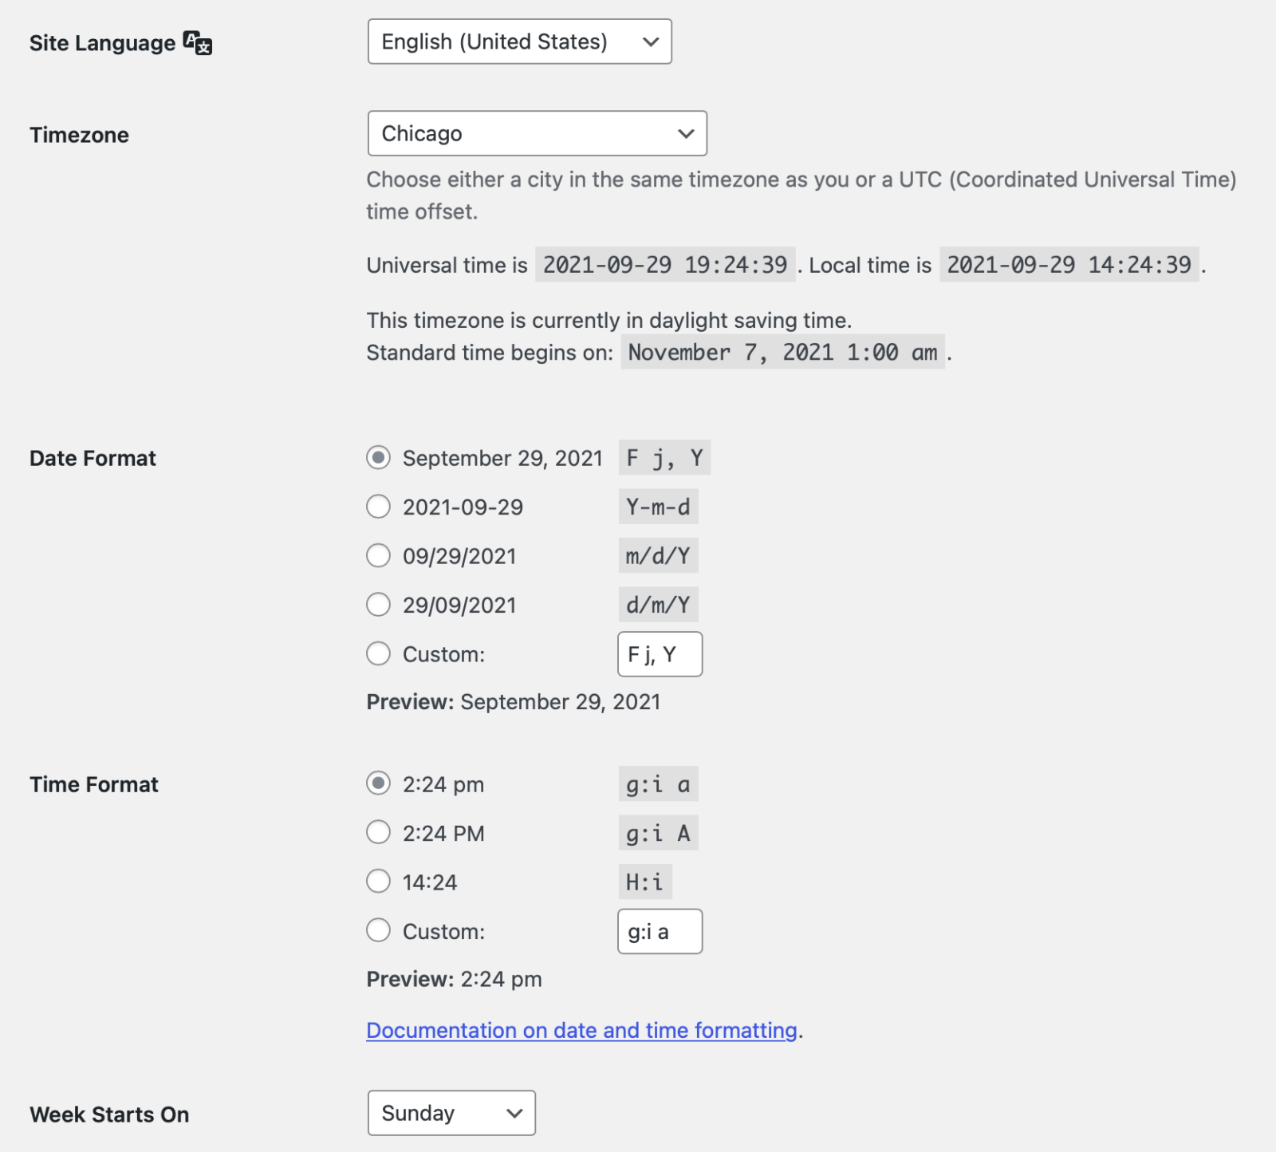The width and height of the screenshot is (1276, 1152).
Task: Click the November 7, 2021 standard time code
Action: coord(782,353)
